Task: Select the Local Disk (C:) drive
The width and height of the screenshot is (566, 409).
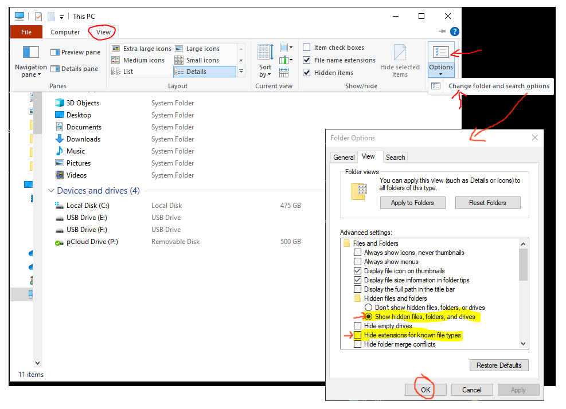Action: point(88,206)
